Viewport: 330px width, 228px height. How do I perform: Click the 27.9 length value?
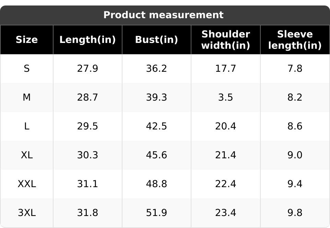tap(87, 69)
